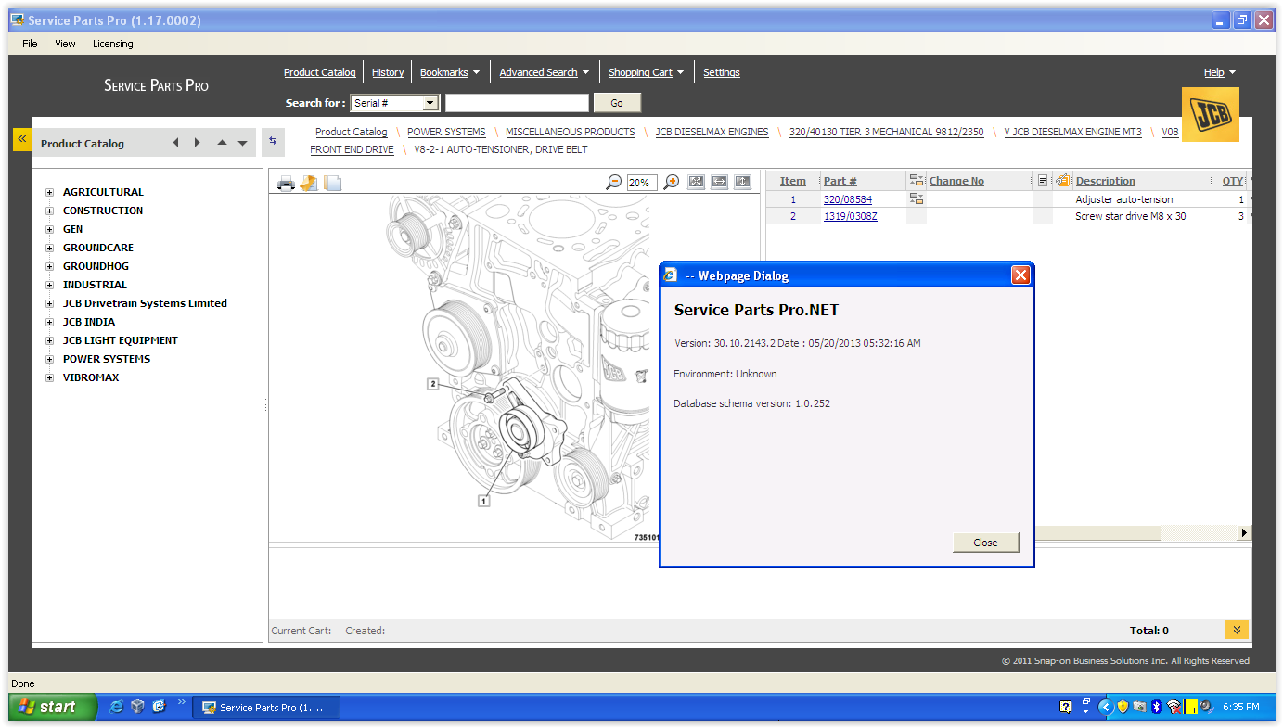
Task: Click the right arrow in Product Catalog header
Action: tap(197, 143)
